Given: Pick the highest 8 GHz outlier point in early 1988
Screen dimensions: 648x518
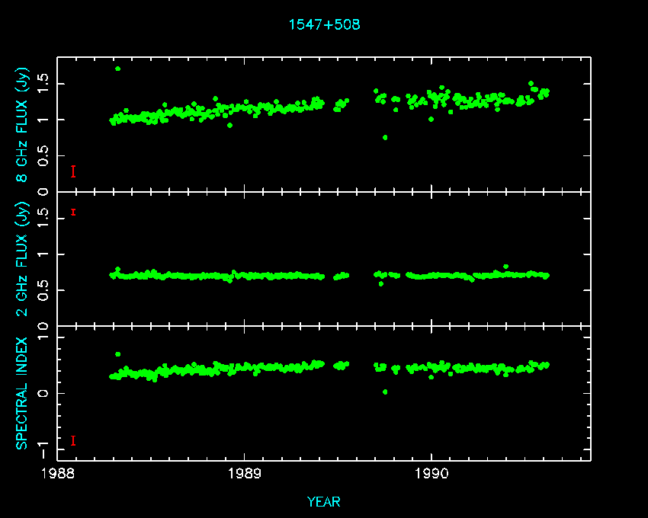Looking at the screenshot, I should pyautogui.click(x=117, y=69).
